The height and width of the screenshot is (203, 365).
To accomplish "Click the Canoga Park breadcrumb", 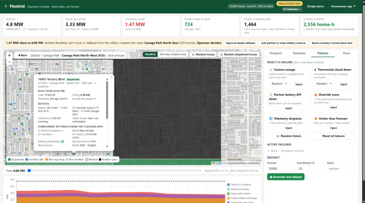I will [51, 55].
